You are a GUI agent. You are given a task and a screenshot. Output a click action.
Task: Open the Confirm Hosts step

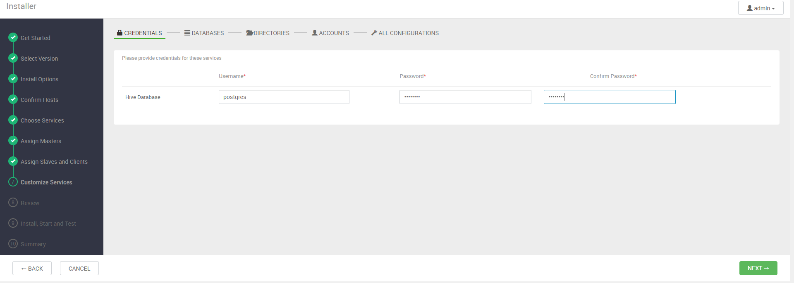pos(40,100)
